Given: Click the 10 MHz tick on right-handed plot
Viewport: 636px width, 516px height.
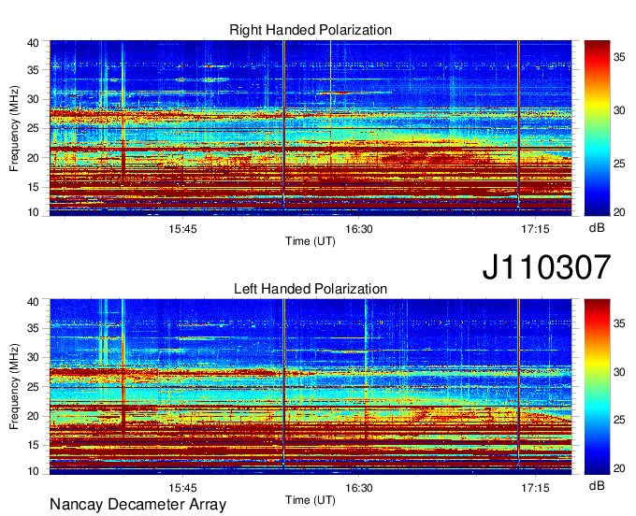Looking at the screenshot, I should coord(33,212).
